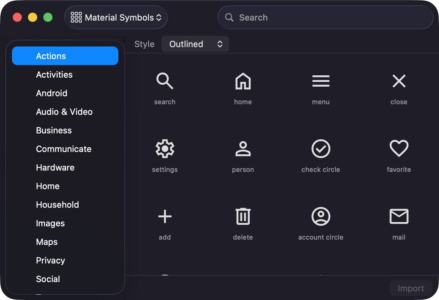This screenshot has height=300, width=439.
Task: Select the person symbol
Action: click(x=243, y=149)
